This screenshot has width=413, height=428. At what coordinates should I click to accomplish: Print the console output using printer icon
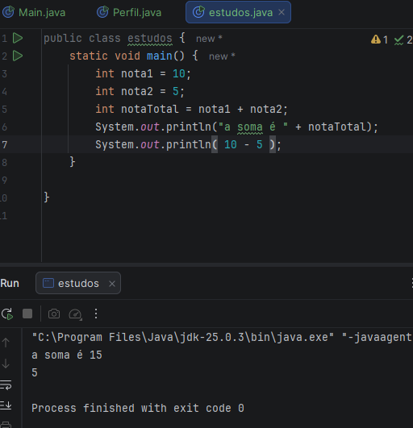click(x=6, y=425)
